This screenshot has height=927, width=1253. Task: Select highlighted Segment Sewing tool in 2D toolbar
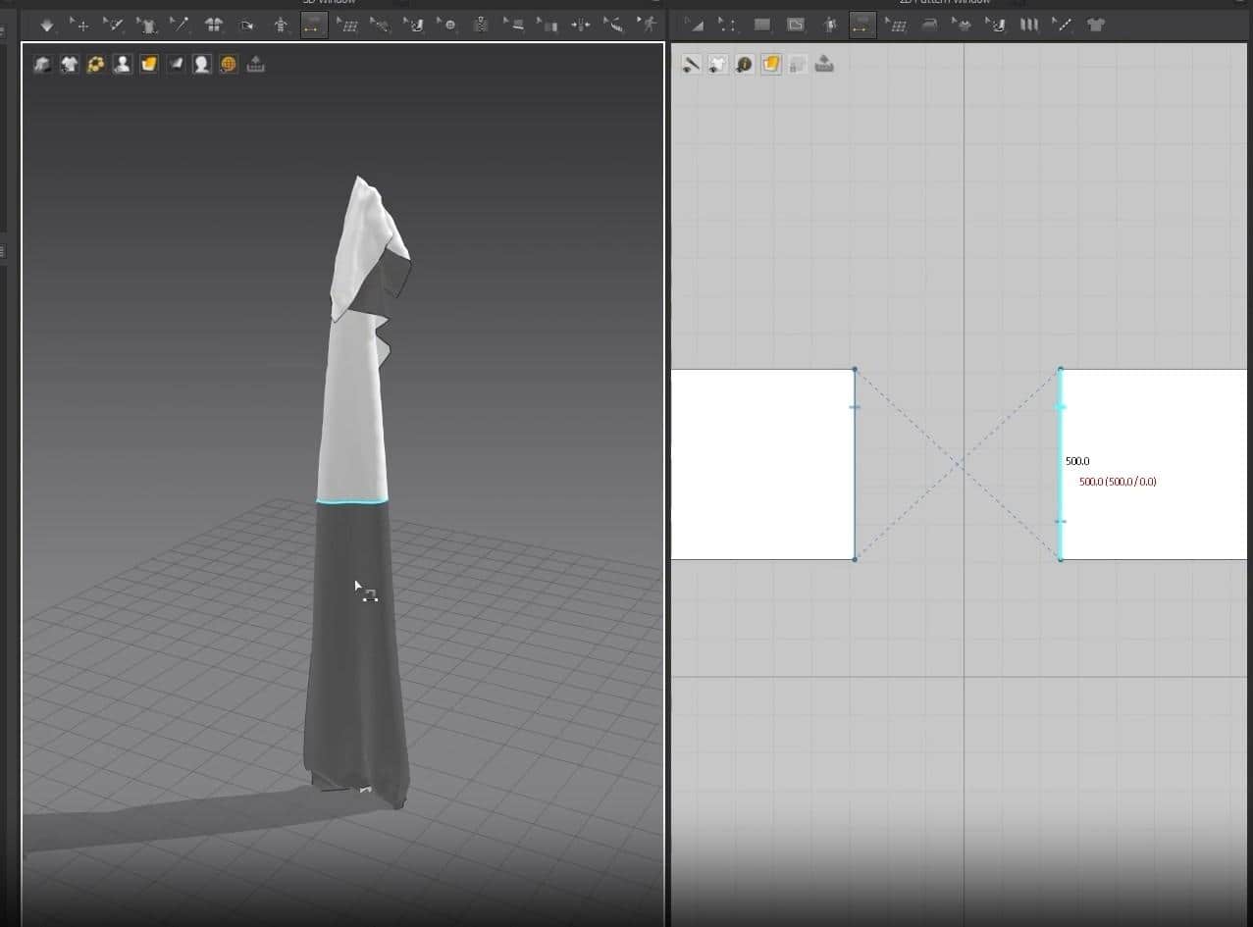[862, 25]
